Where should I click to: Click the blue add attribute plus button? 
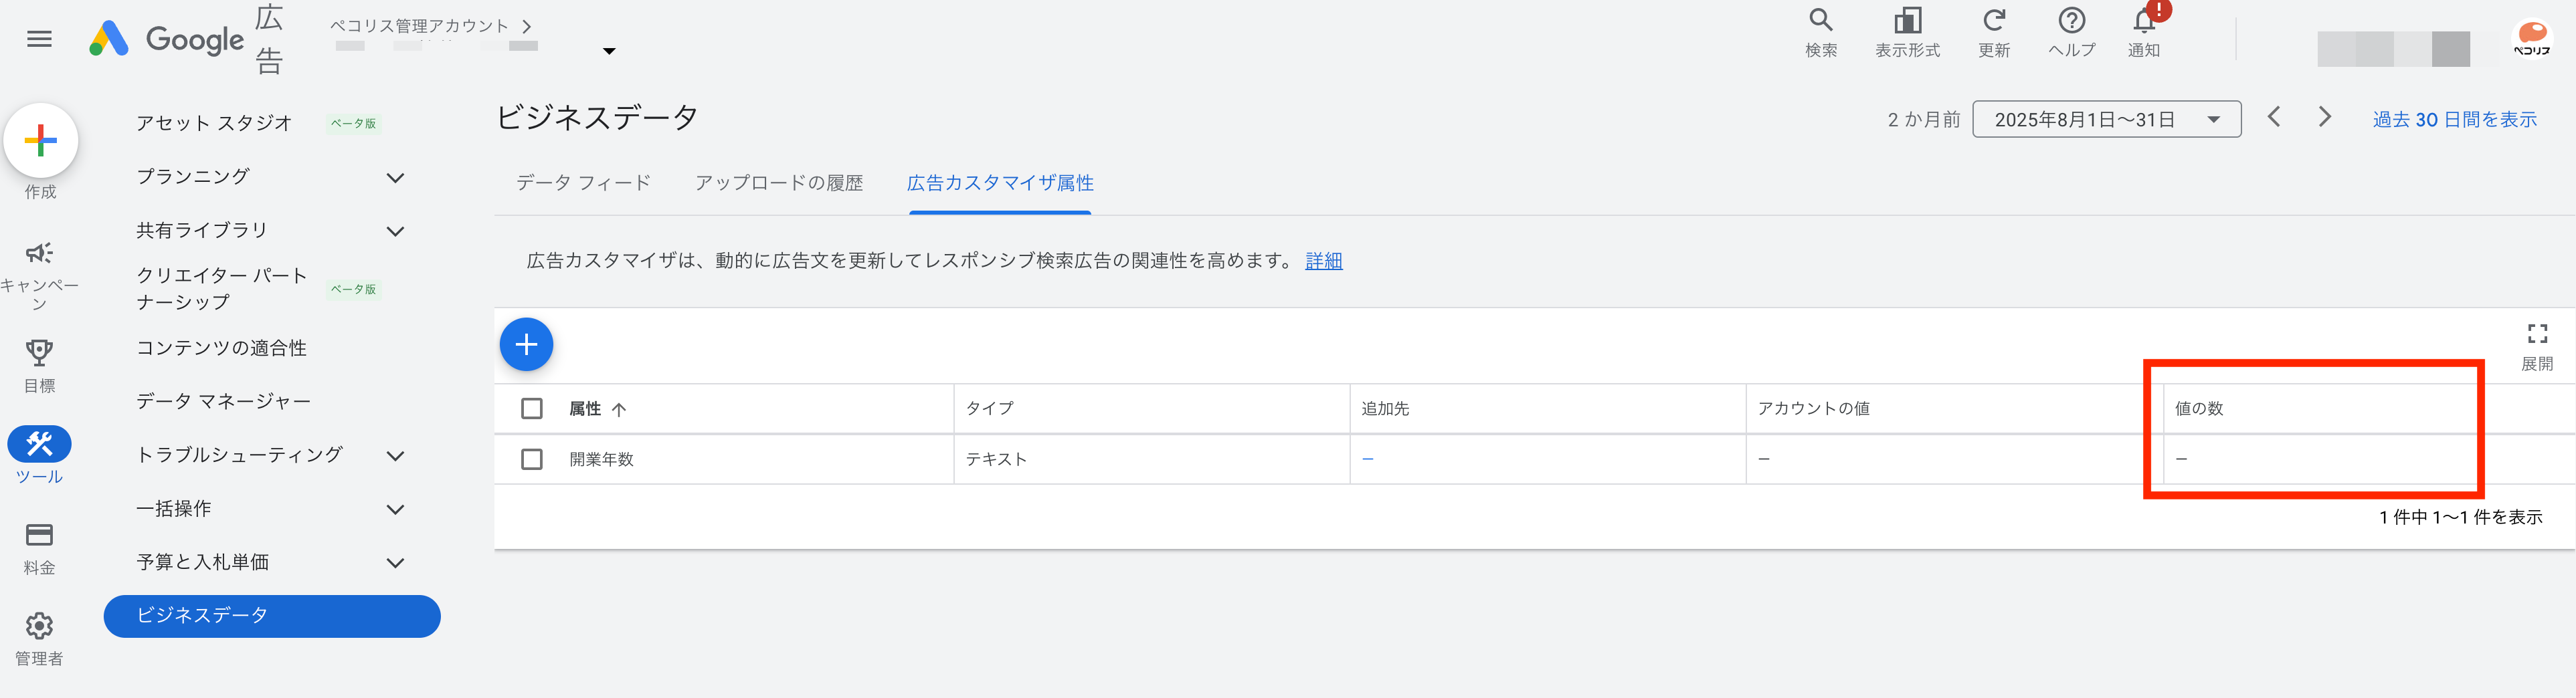click(526, 344)
